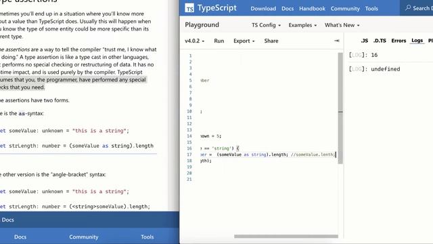
Task: Click the Docs link in left page footer
Action: 20,237
